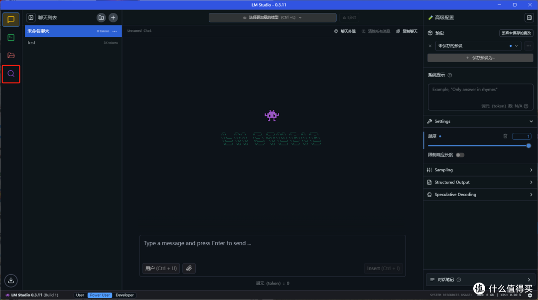Click help icon next to 系统提示
538x300 pixels.
450,75
